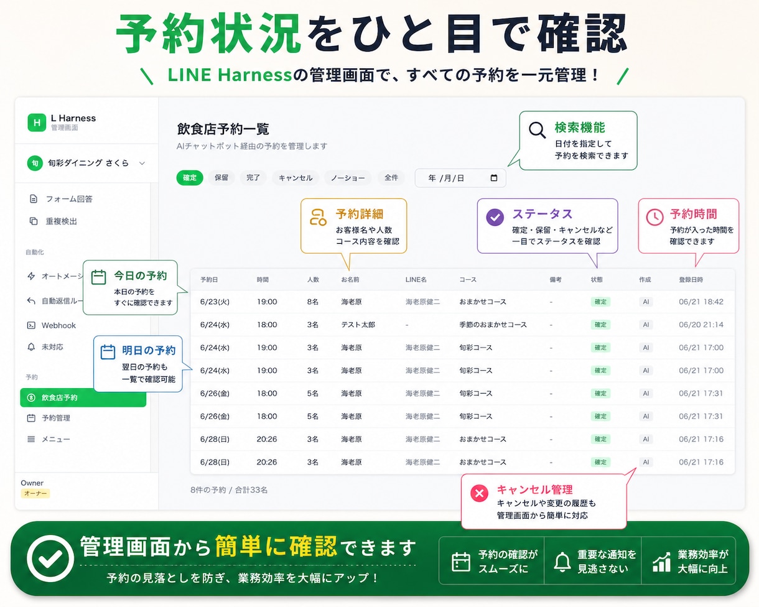Screen dimensions: 759x607
Task: Click the 登録日時 column header
Action: 691,280
